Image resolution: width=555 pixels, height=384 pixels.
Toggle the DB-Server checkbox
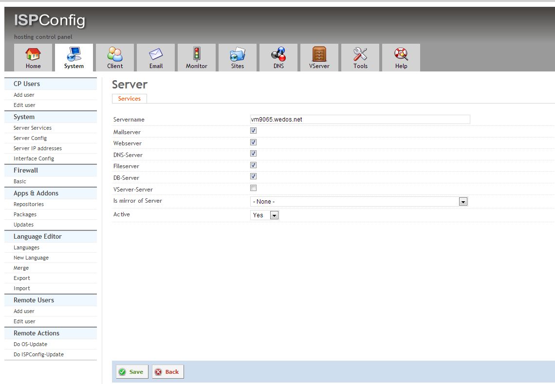coord(254,176)
